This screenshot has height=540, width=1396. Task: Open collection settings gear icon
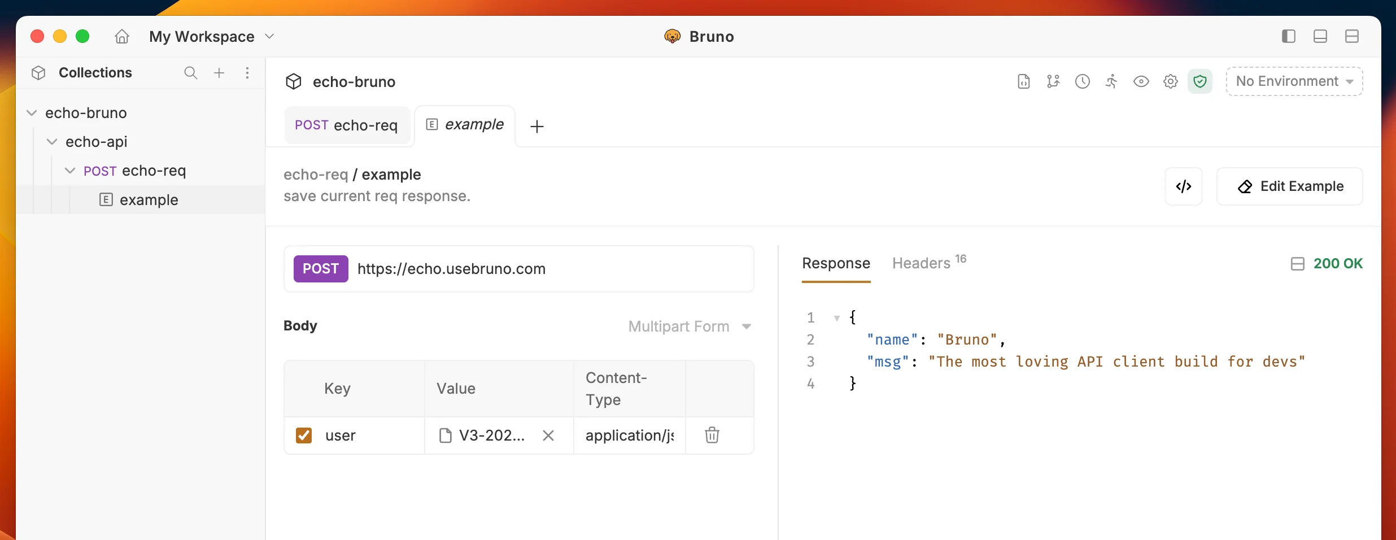pos(1171,81)
